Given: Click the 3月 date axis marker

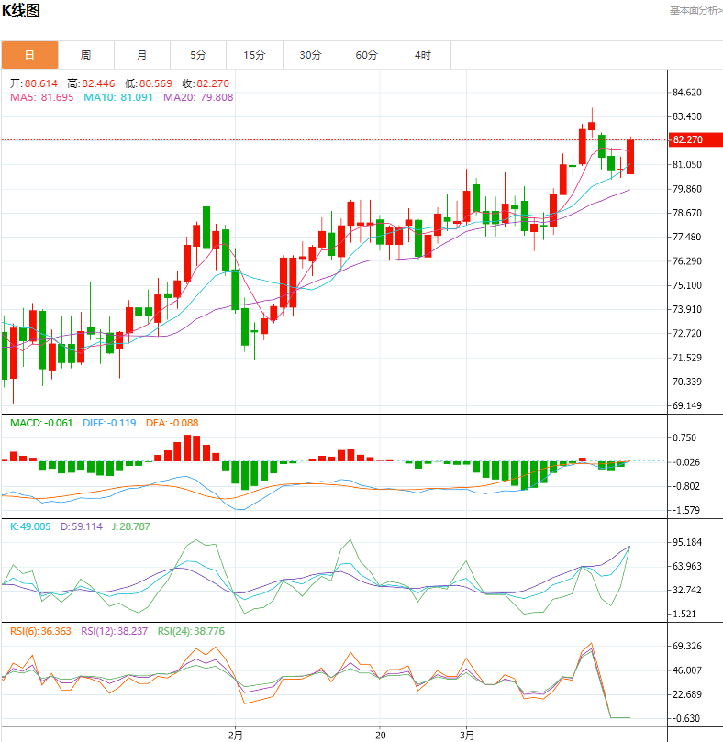Looking at the screenshot, I should coord(467,734).
